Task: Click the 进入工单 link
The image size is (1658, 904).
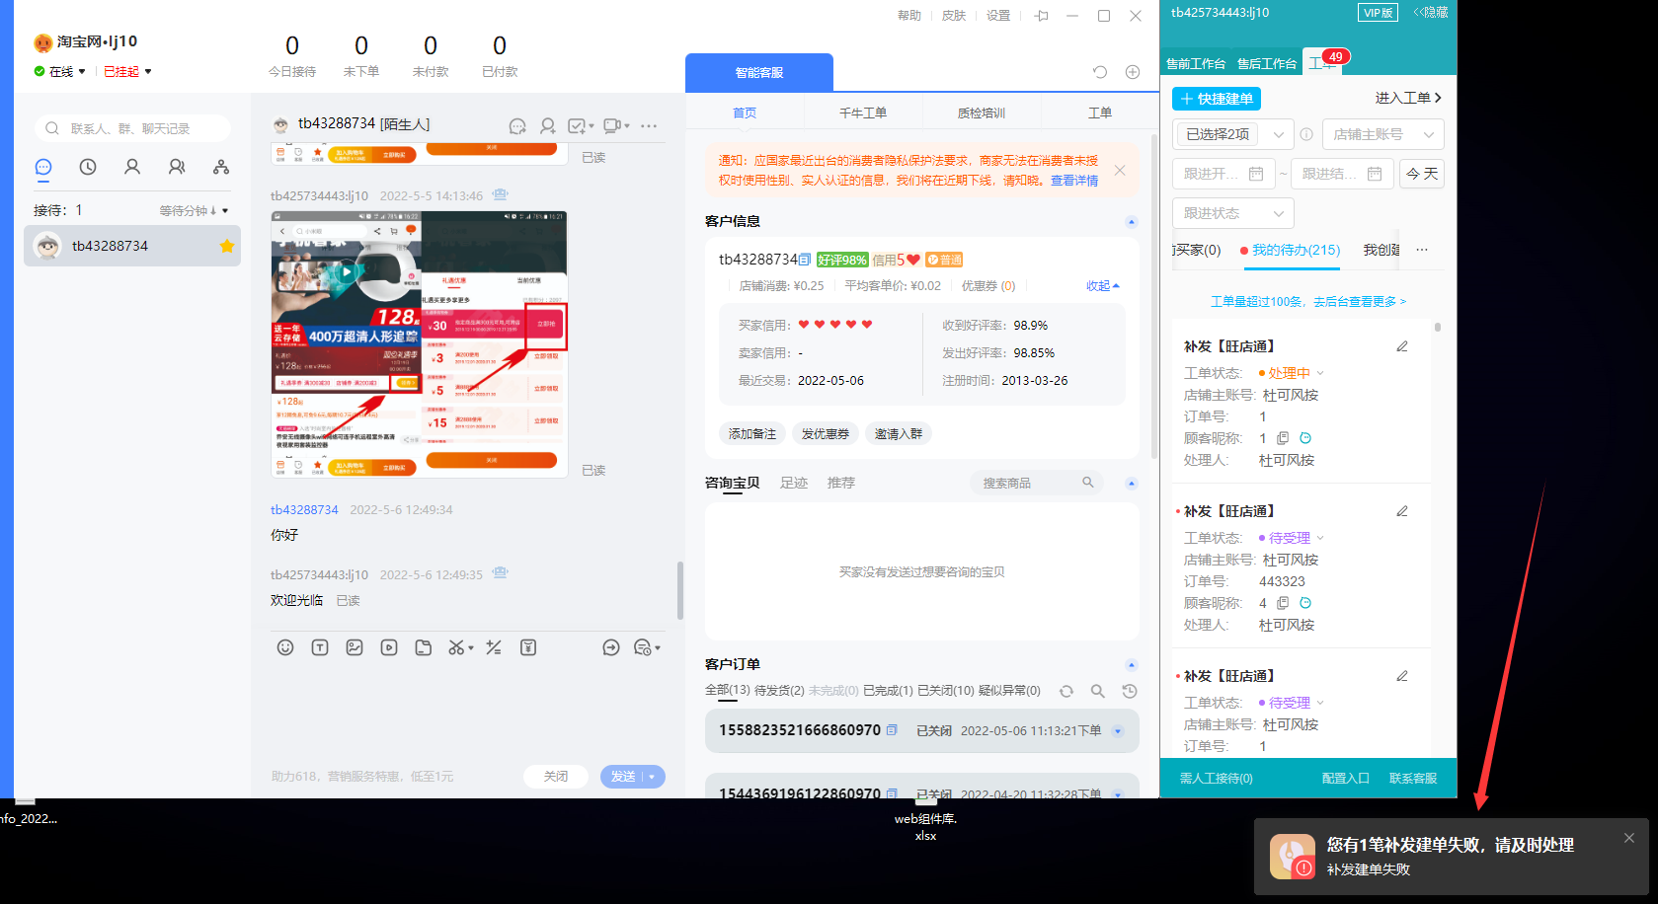Action: 1408,98
